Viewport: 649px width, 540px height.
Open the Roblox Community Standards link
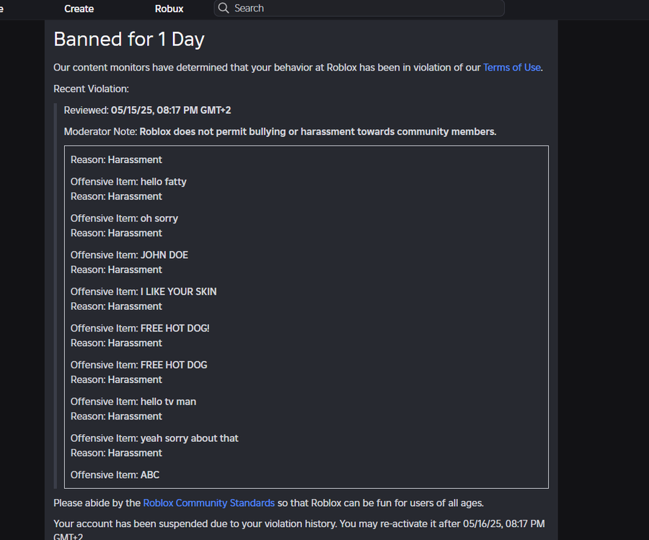[x=208, y=503]
